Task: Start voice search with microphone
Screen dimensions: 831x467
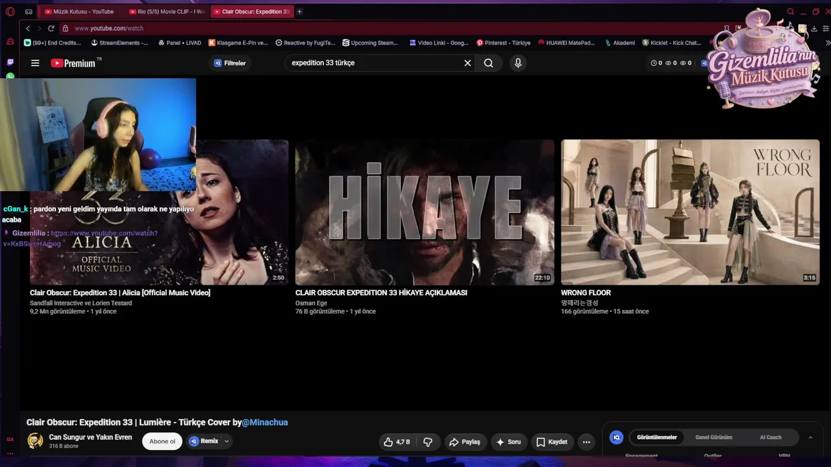Action: [x=517, y=63]
